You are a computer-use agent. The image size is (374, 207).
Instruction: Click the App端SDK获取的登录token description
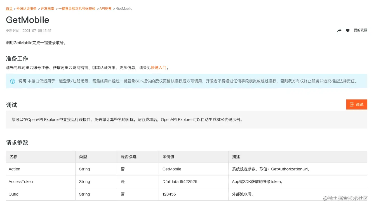pyautogui.click(x=258, y=182)
